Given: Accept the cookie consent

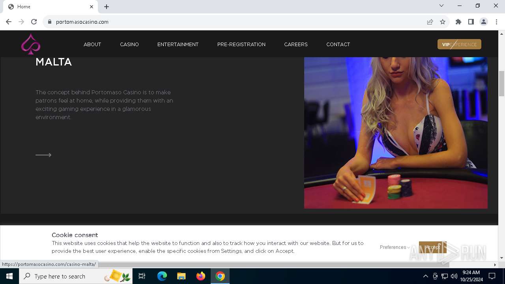Looking at the screenshot, I should coord(432,247).
